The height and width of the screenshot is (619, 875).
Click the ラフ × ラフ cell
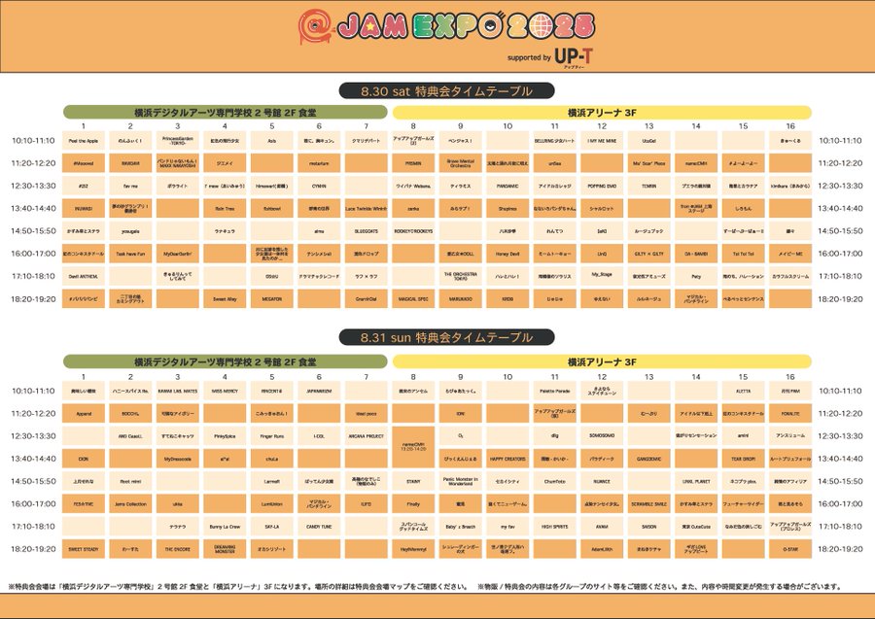coord(367,276)
